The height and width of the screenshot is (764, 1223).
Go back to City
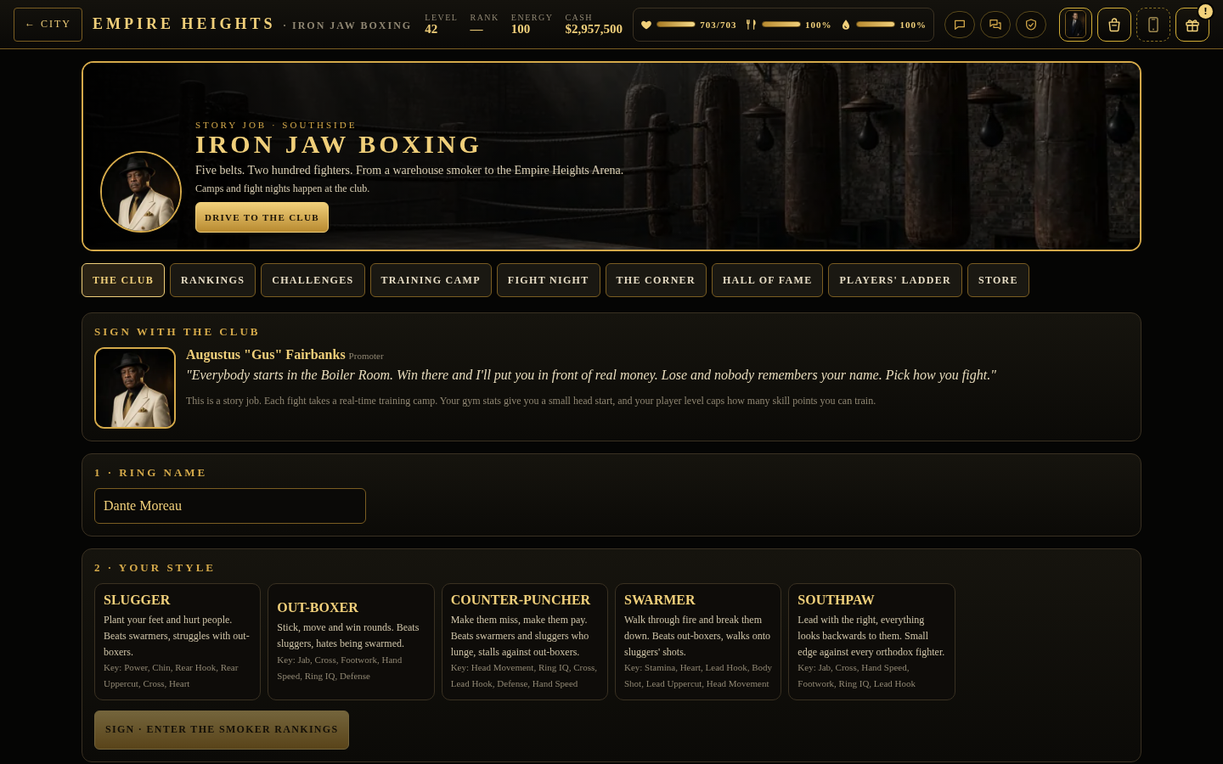click(48, 25)
